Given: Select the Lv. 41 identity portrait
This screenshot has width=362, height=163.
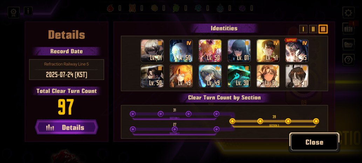Looking at the screenshot, I should (268, 51).
